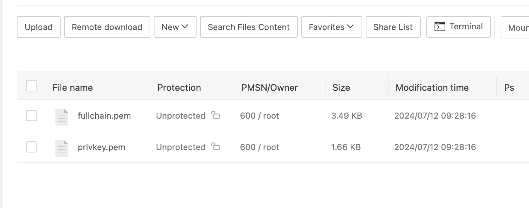The width and height of the screenshot is (529, 208).
Task: Open Search Files Content
Action: (x=249, y=27)
